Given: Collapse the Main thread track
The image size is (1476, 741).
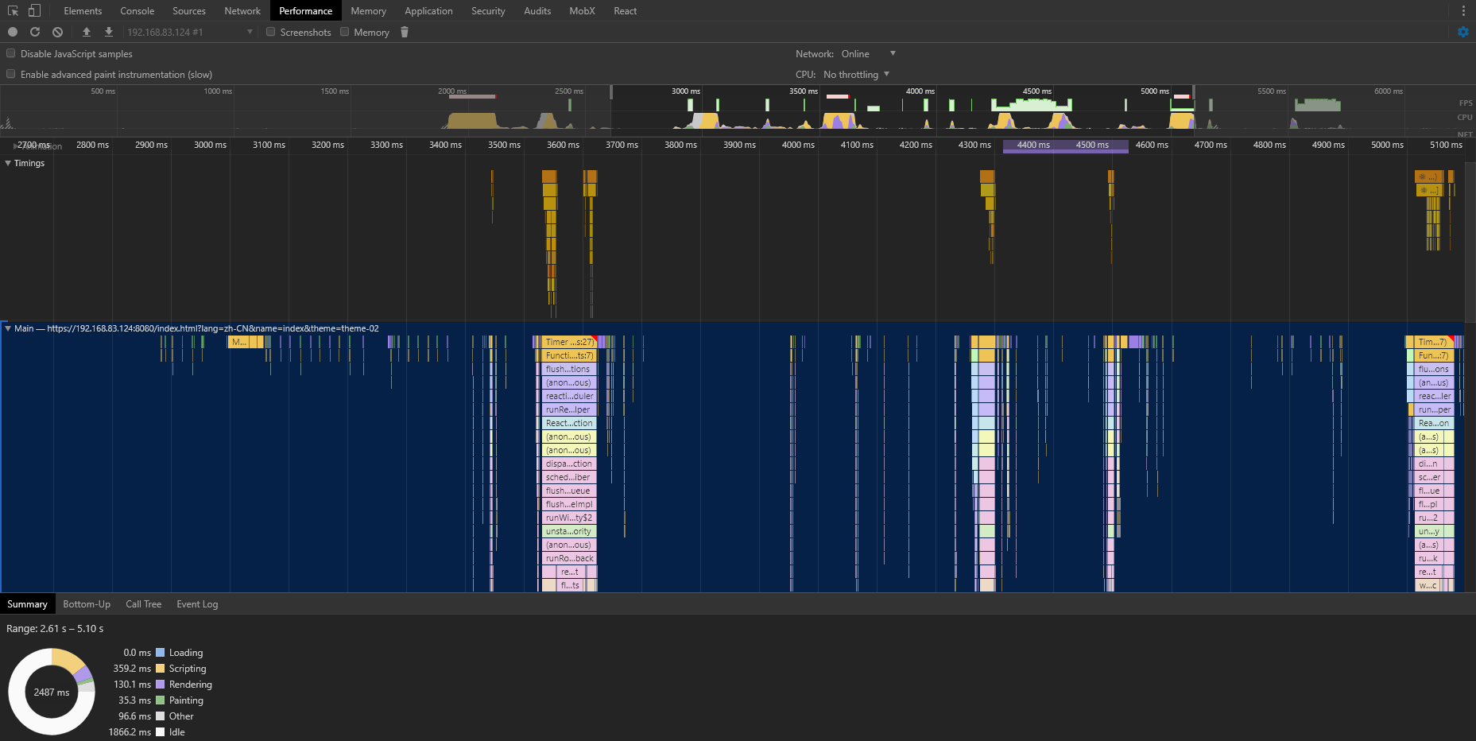Looking at the screenshot, I should point(8,328).
